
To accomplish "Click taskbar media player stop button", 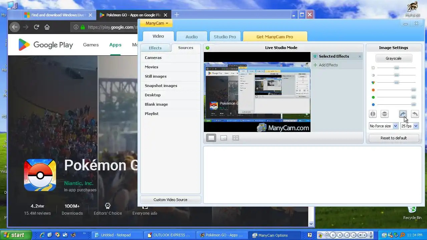I will pyautogui.click(x=340, y=235).
